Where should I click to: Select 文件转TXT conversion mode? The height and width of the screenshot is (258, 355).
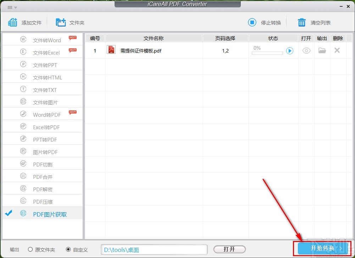tap(43, 89)
